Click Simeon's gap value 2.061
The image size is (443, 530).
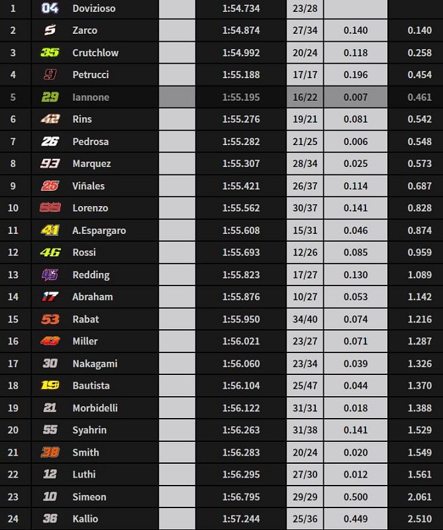(420, 497)
